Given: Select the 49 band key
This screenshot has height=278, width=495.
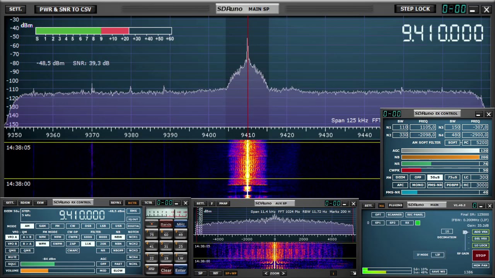Looking at the screenshot, I should 181,234.
